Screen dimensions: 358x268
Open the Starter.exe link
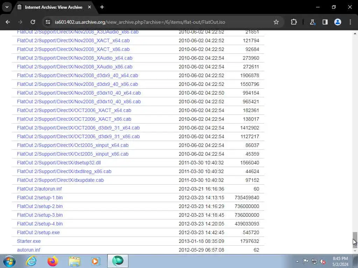tap(29, 241)
